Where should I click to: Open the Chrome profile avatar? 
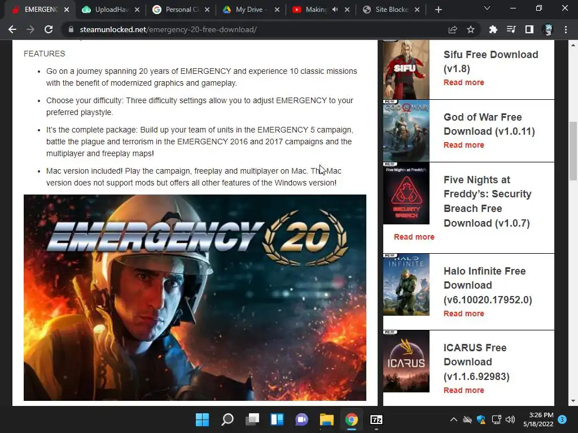coord(548,29)
